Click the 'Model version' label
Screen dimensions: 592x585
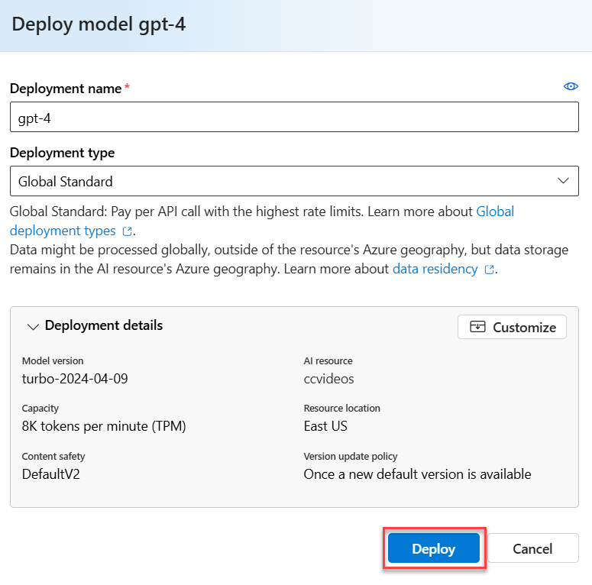pos(53,360)
